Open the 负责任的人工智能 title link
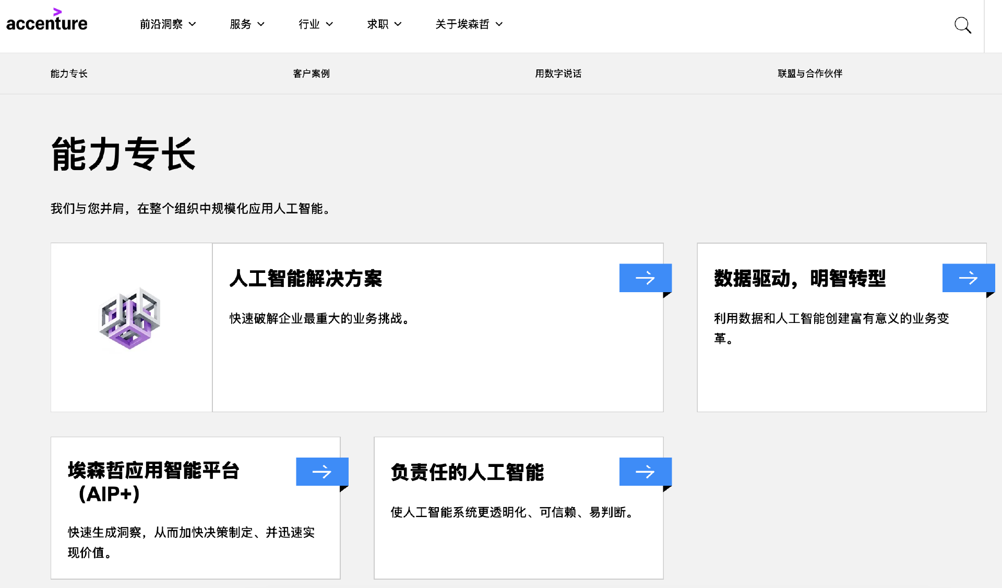This screenshot has width=1002, height=588. [467, 472]
